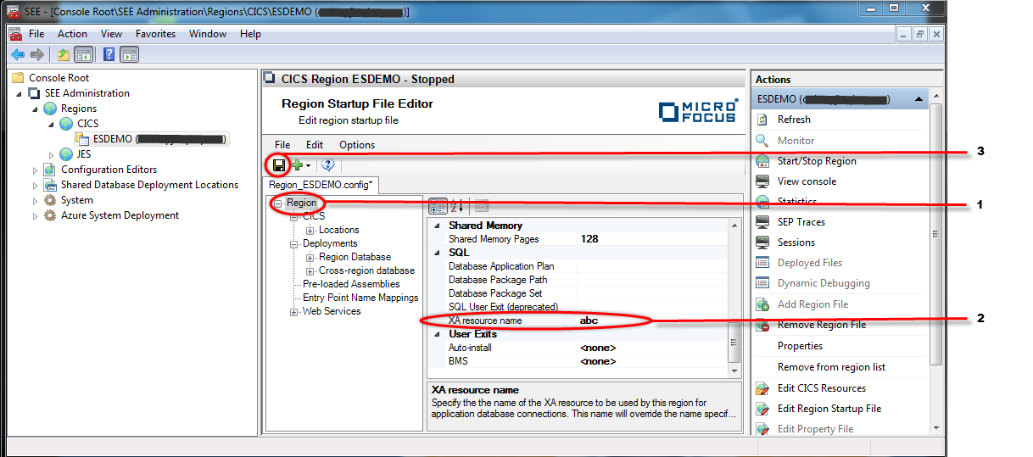Open the editor's Edit menu
The width and height of the screenshot is (1033, 457).
tap(315, 145)
